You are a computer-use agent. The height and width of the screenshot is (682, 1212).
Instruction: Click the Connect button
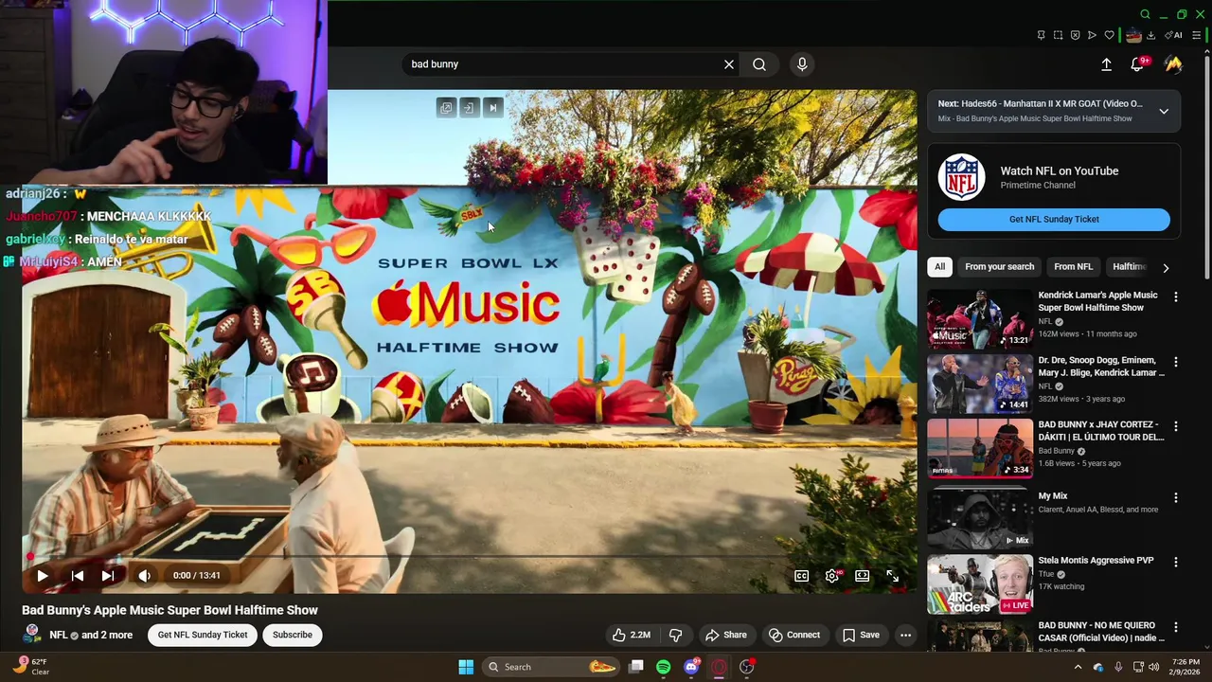(x=794, y=635)
